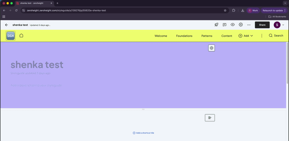Toggle preview mode with the eye icon
This screenshot has width=289, height=141.
(x=233, y=25)
